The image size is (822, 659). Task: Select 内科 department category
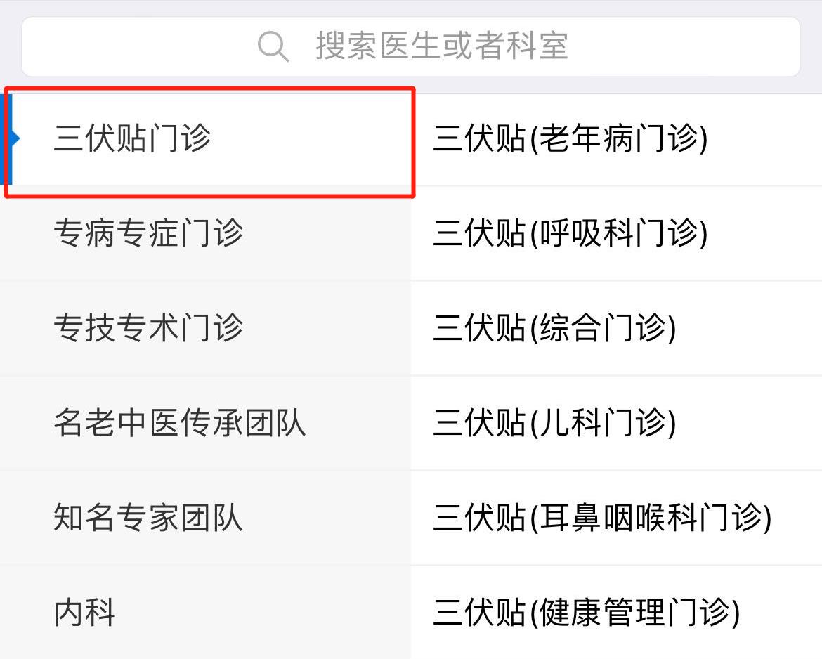(85, 612)
